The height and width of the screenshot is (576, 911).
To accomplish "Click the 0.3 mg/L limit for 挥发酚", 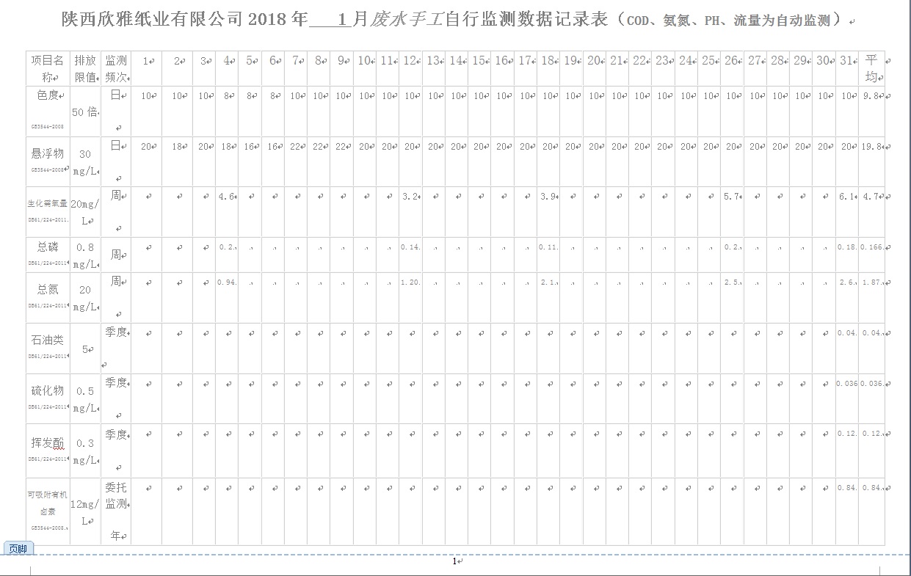I will click(85, 451).
